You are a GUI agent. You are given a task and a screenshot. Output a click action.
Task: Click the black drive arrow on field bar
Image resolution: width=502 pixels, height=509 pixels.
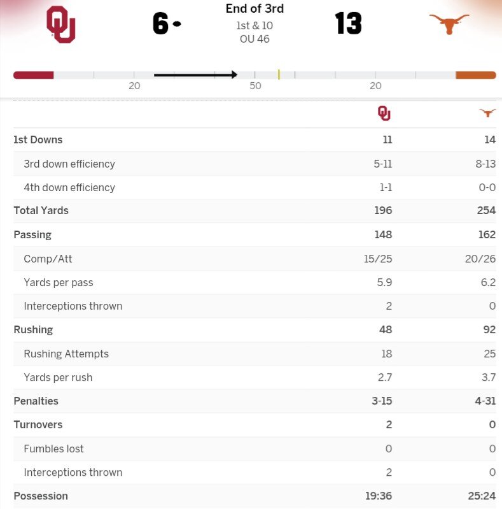tap(195, 75)
